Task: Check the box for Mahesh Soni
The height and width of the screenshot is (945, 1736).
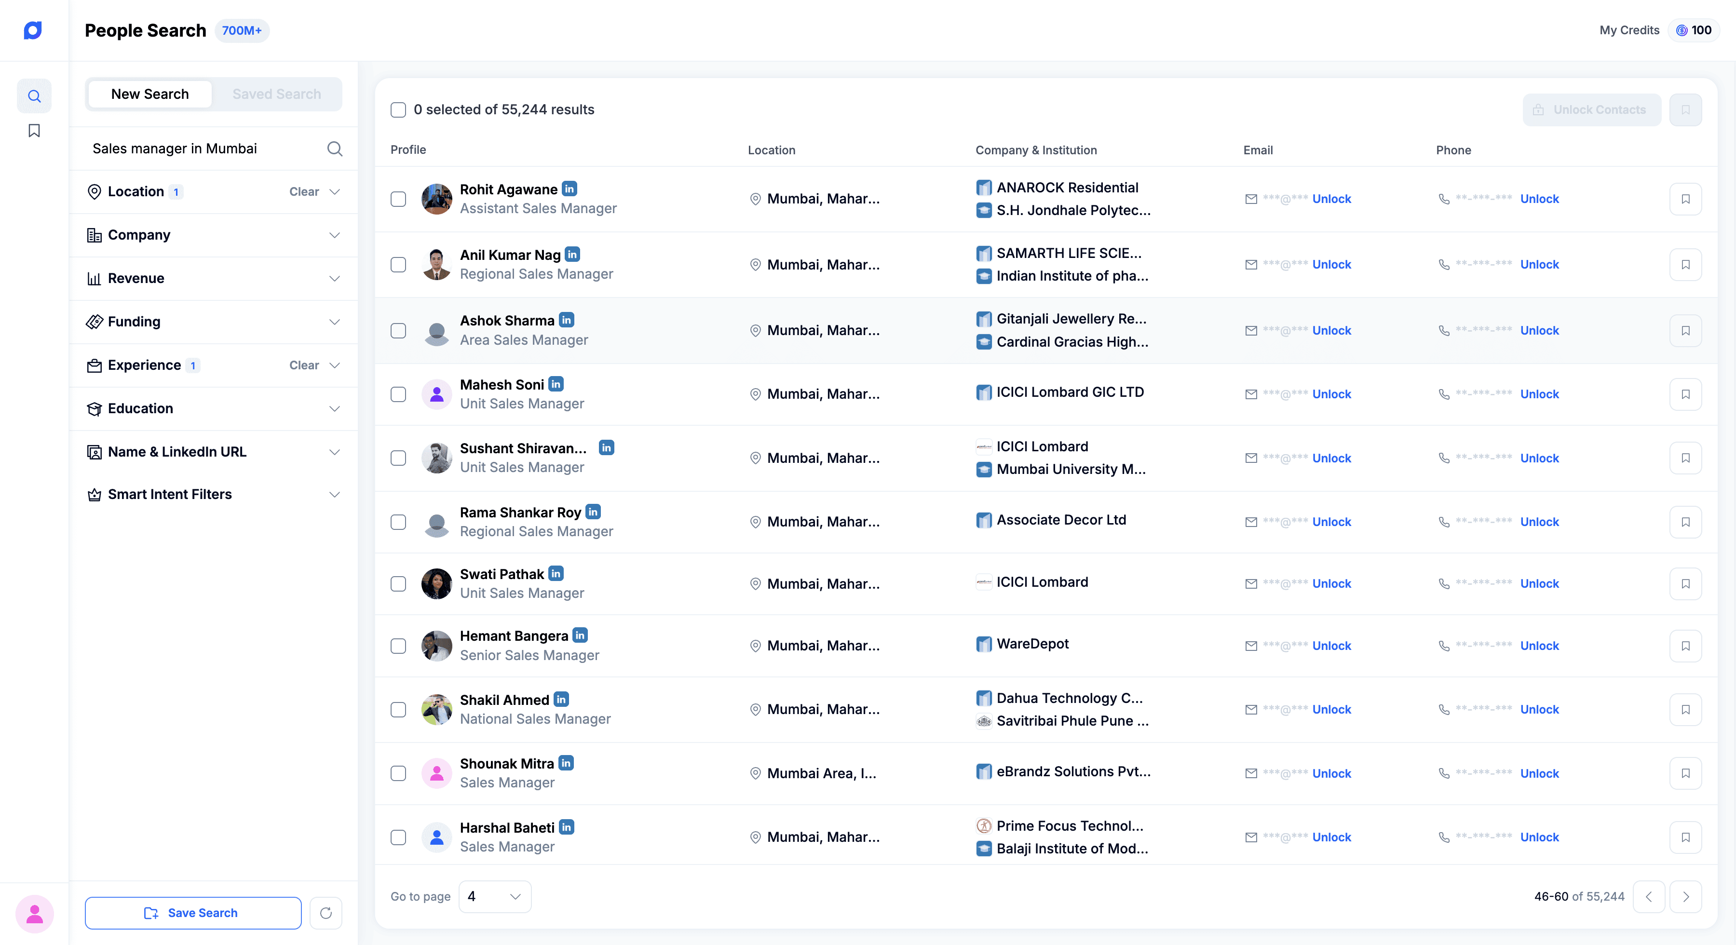Action: tap(398, 394)
